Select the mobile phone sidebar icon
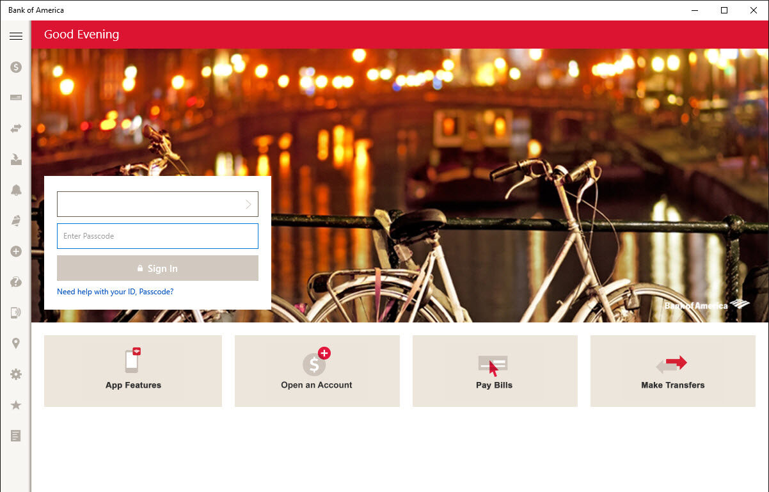Screen dimensions: 769x492 coord(16,313)
